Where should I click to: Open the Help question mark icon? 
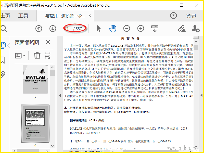173,16
